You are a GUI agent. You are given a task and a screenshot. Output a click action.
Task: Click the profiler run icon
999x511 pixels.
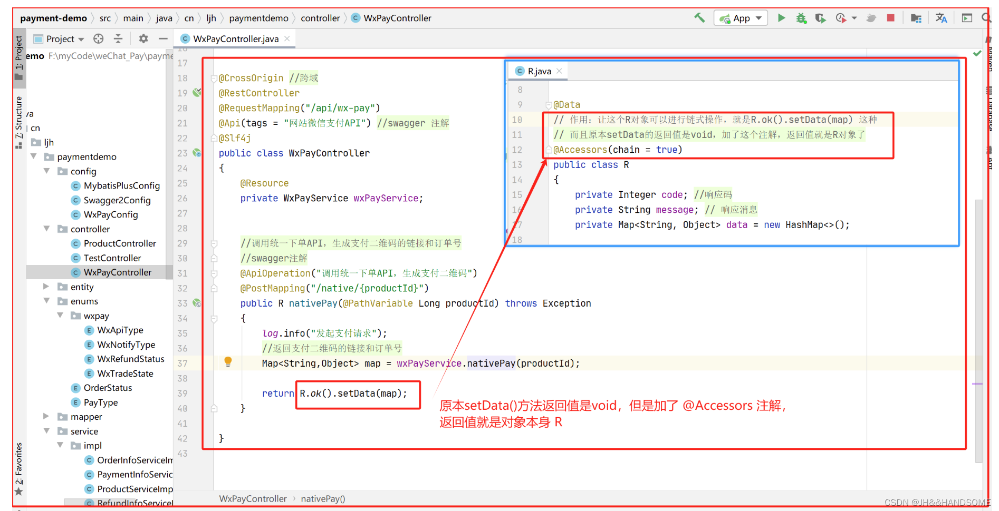(x=841, y=18)
